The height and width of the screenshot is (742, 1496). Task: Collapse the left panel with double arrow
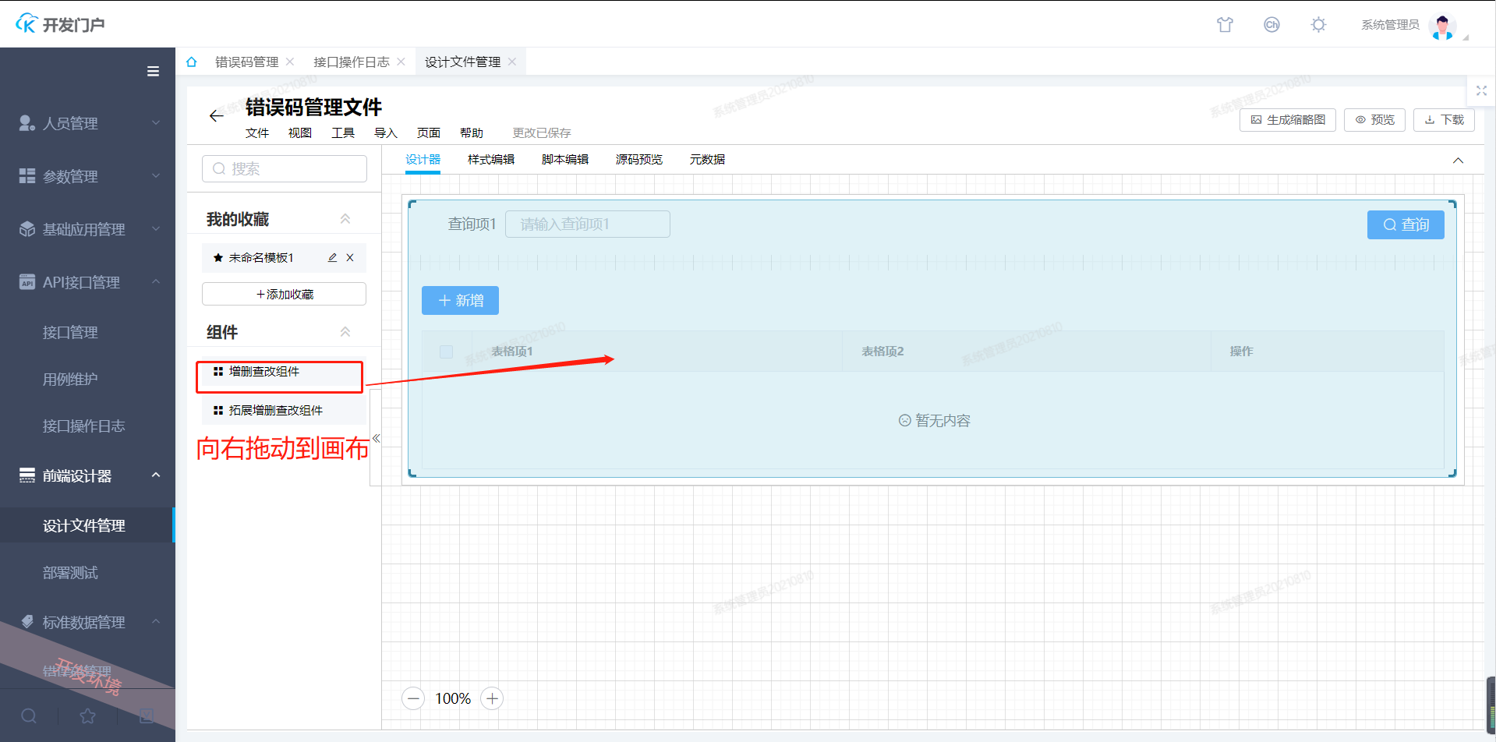(x=376, y=438)
